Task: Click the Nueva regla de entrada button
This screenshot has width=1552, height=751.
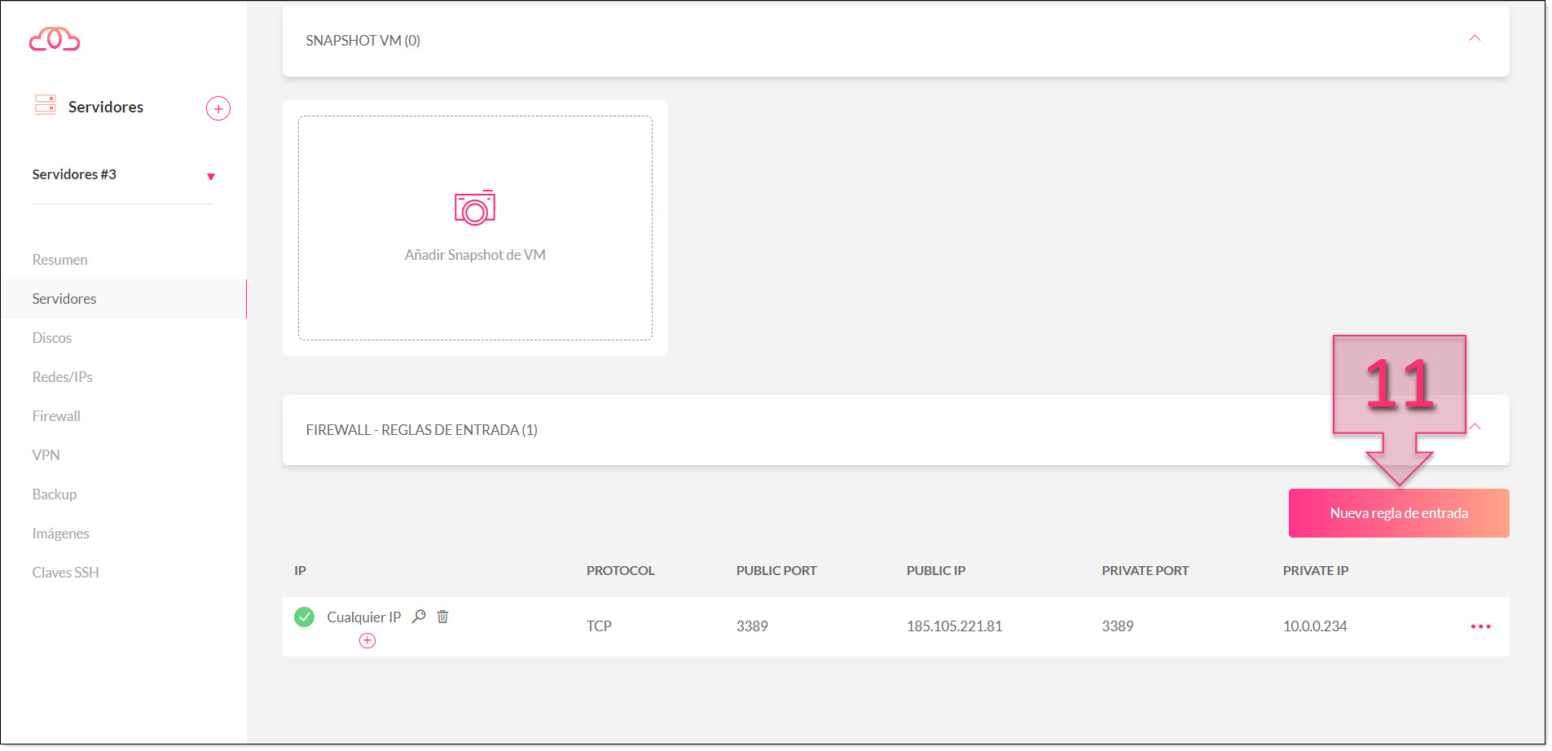Action: pos(1398,513)
